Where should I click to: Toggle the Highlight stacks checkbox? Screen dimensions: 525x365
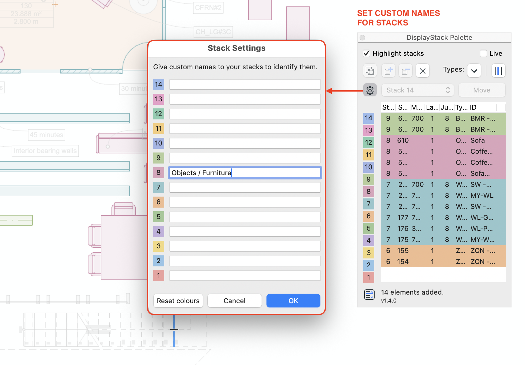[x=366, y=53]
